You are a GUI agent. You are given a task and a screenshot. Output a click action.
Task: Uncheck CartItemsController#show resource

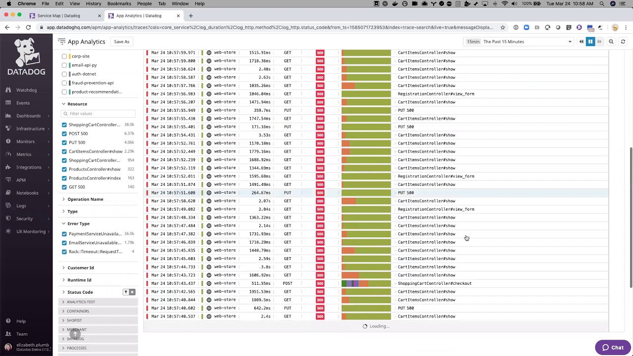click(64, 151)
